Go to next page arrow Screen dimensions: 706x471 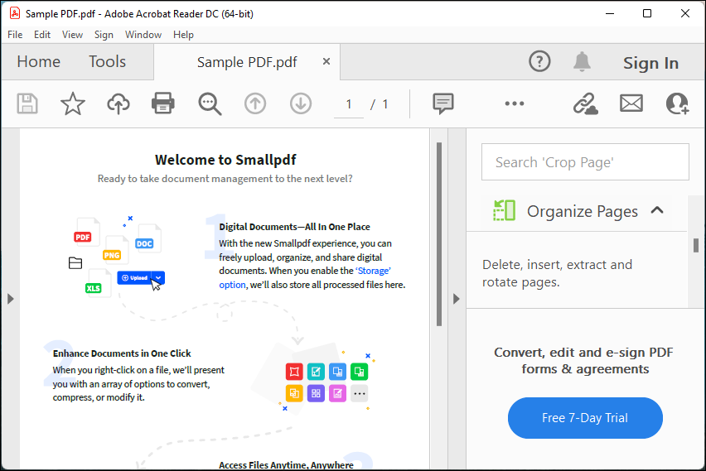301,104
